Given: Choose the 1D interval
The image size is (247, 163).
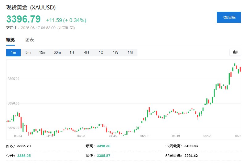Looking at the screenshot, I should pyautogui.click(x=101, y=52).
